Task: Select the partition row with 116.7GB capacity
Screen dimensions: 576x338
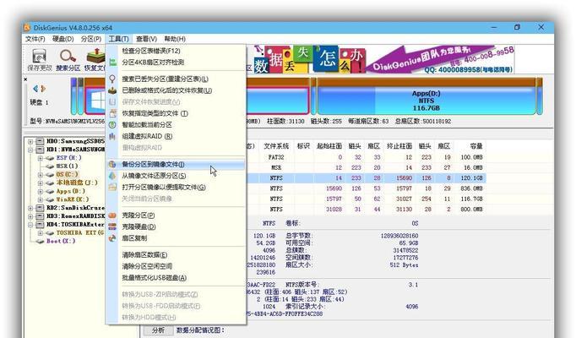Action: tap(366, 199)
